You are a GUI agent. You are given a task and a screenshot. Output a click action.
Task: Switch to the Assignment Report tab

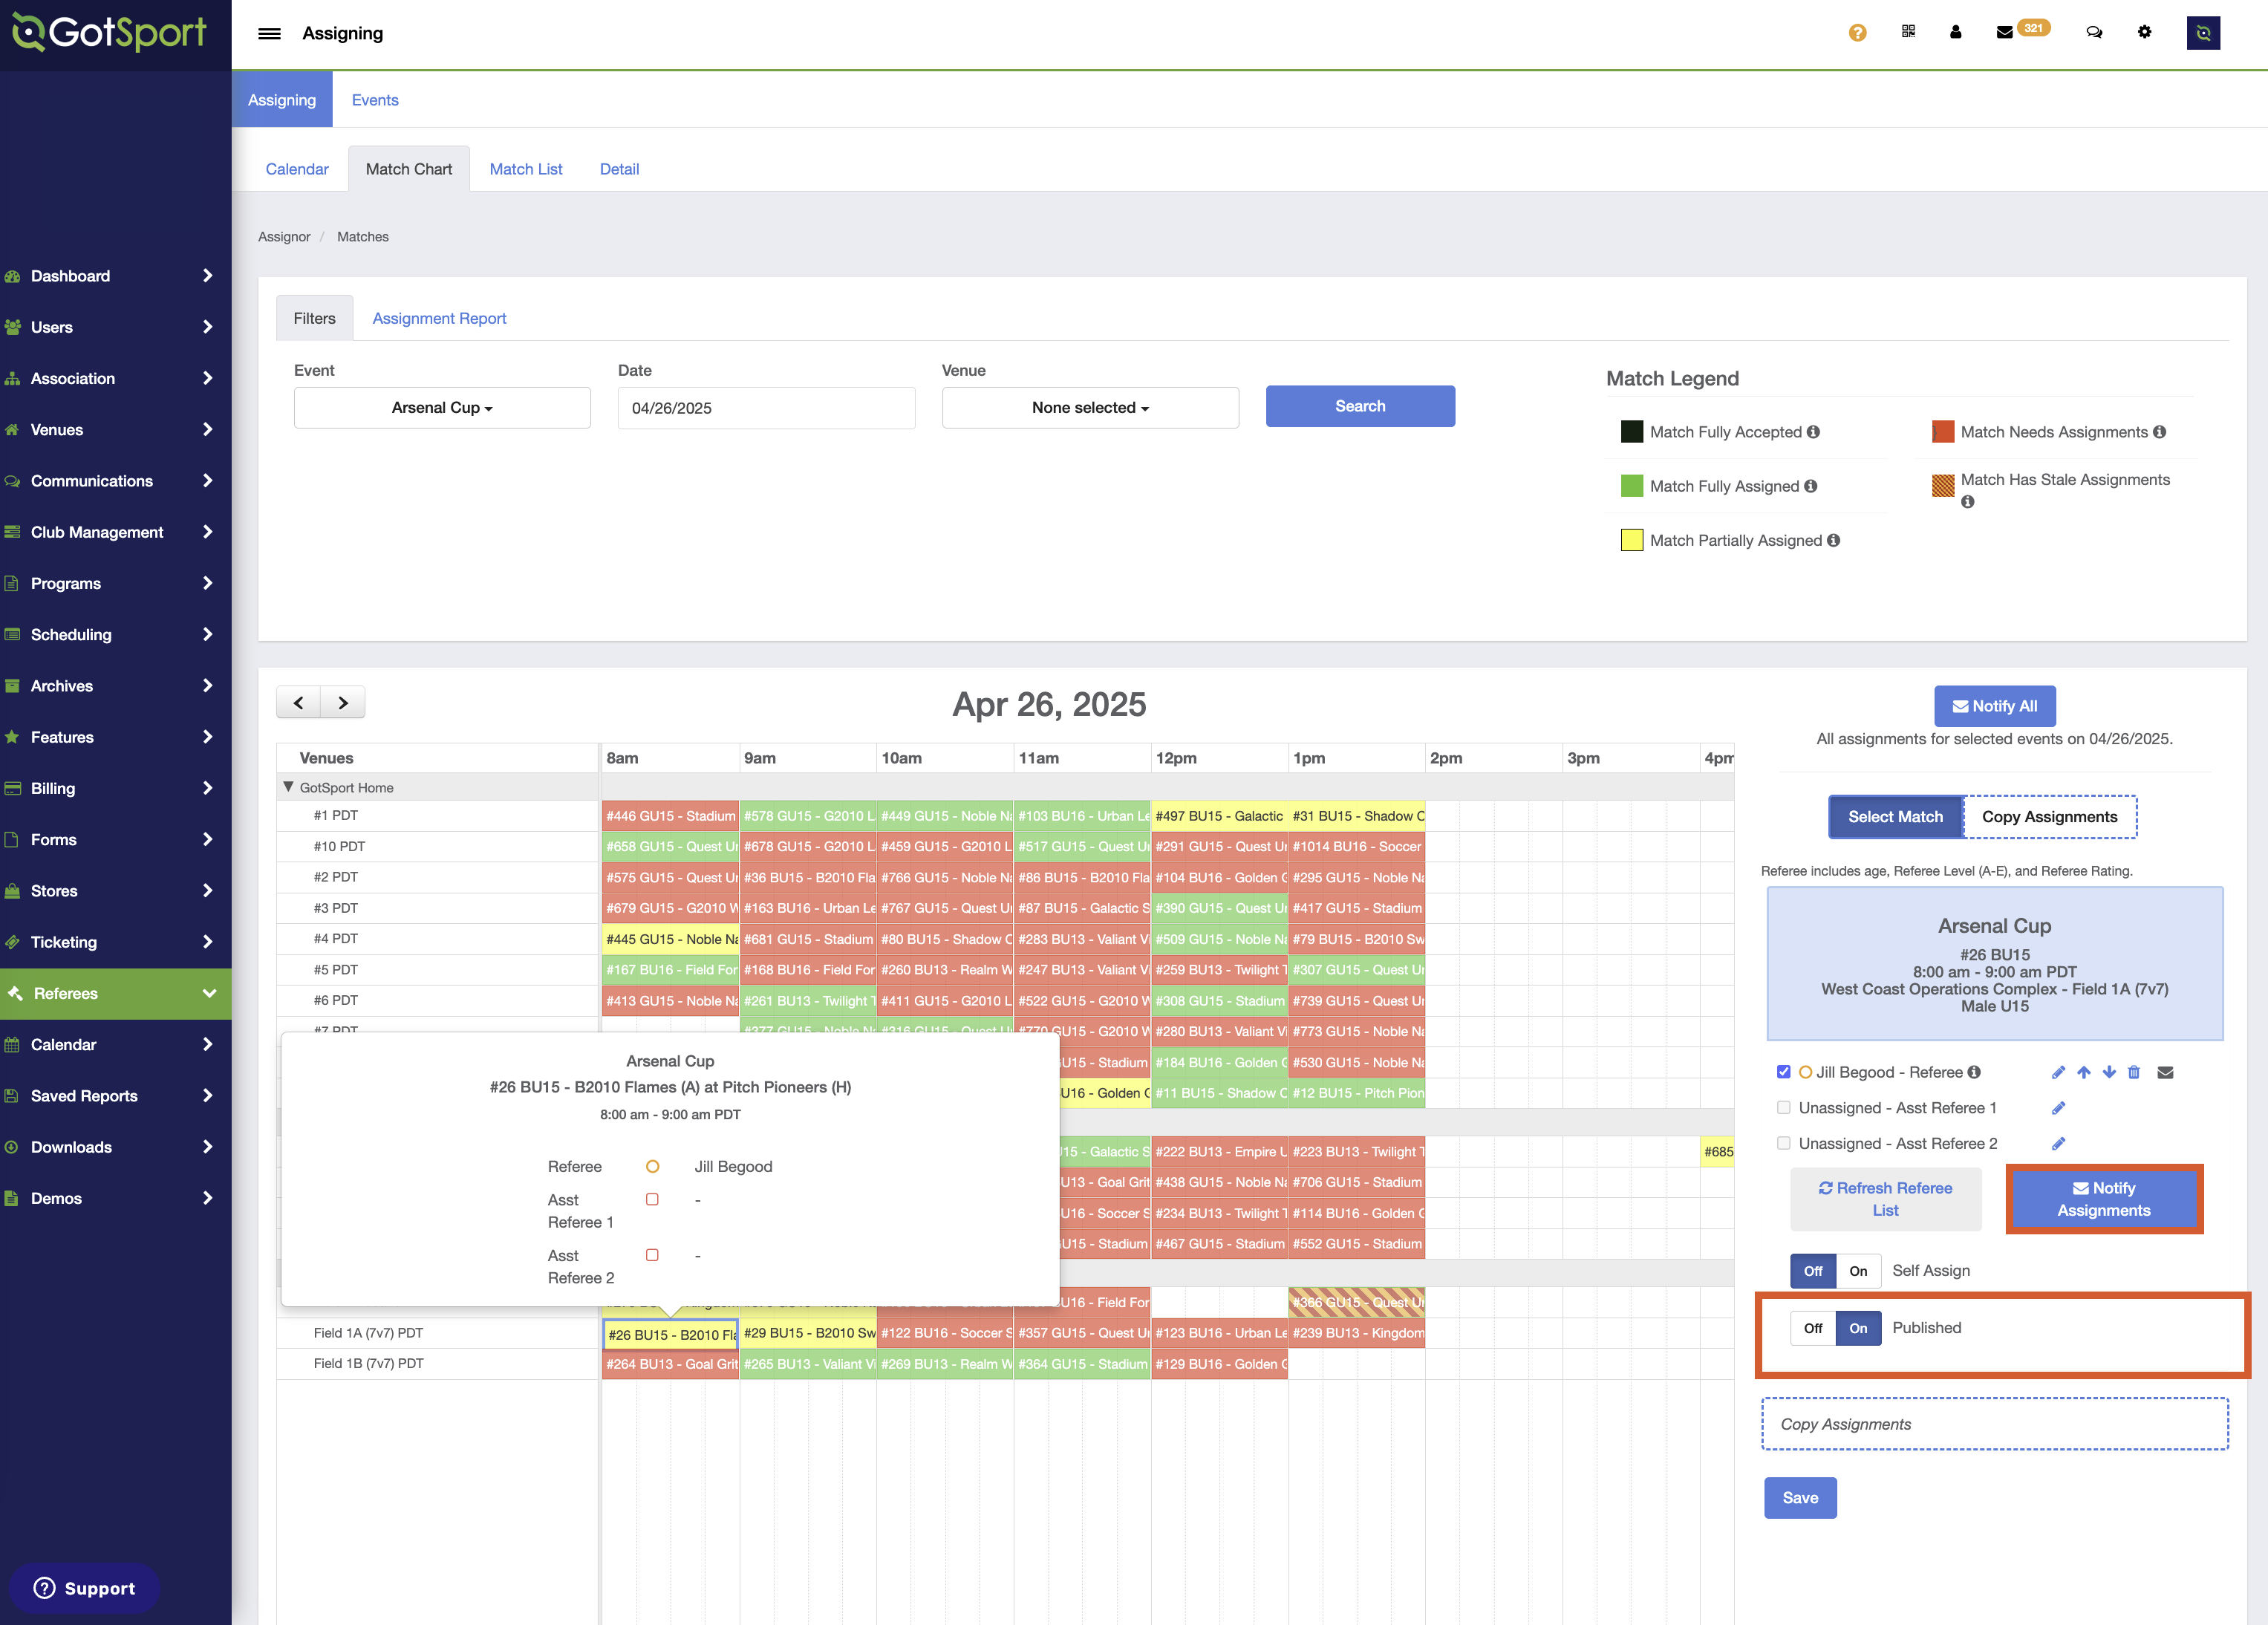click(439, 318)
